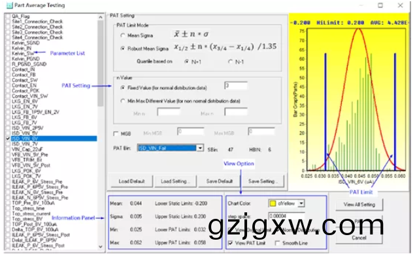413x254 pixels.
Task: Click the yellow chart color swatch
Action: tap(273, 203)
